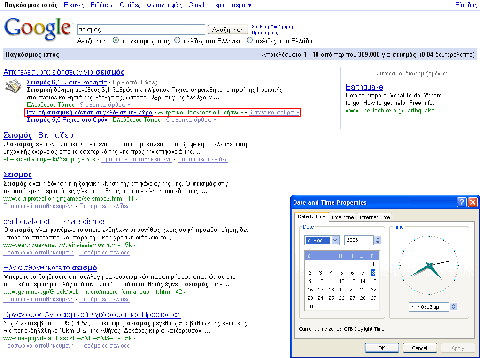This screenshot has height=358, width=480.
Task: Open the month dropdown showing Ιούνιος
Action: pos(335,240)
